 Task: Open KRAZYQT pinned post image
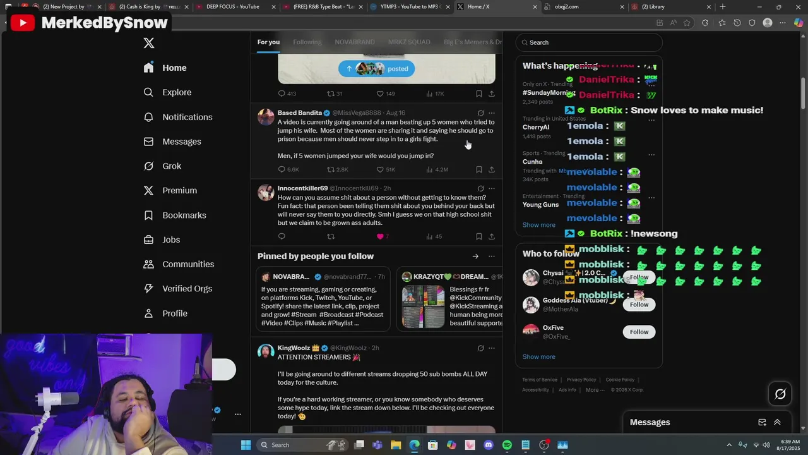(x=423, y=306)
